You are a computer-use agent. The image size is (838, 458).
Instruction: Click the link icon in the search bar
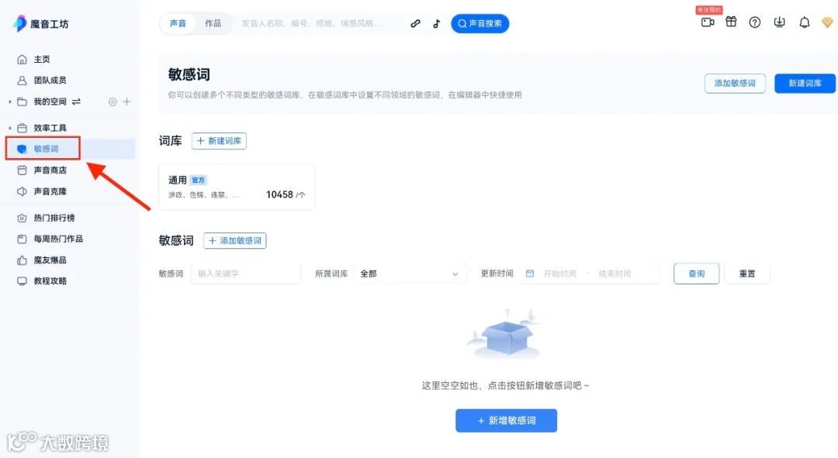[x=415, y=23]
